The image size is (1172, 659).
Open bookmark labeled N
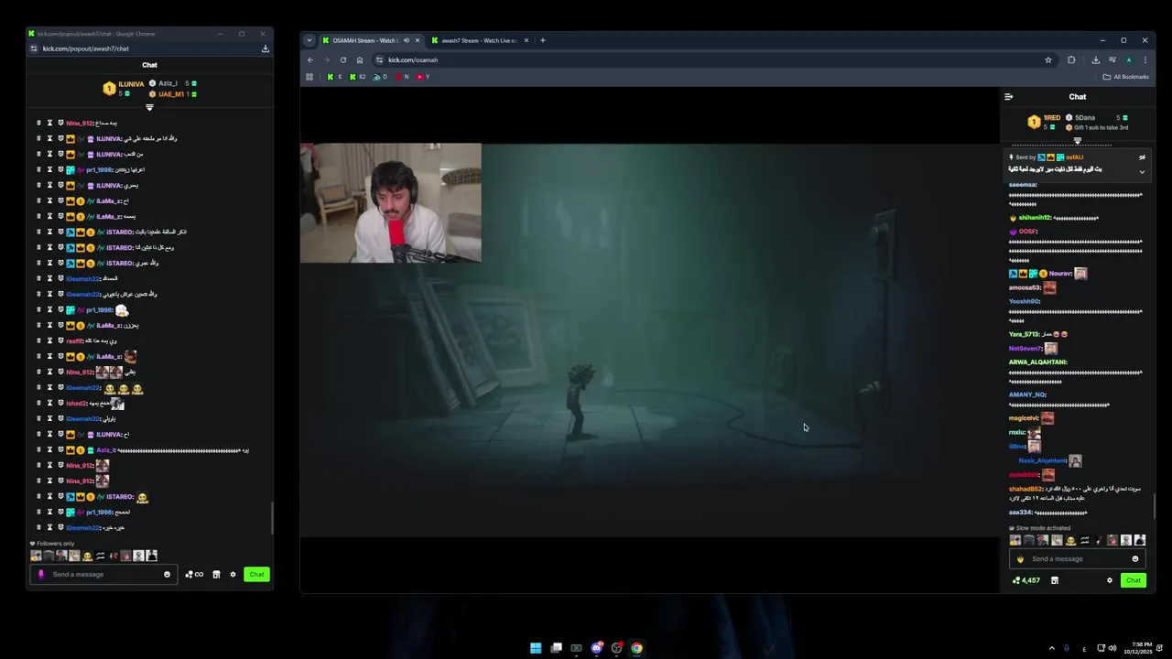pyautogui.click(x=402, y=77)
